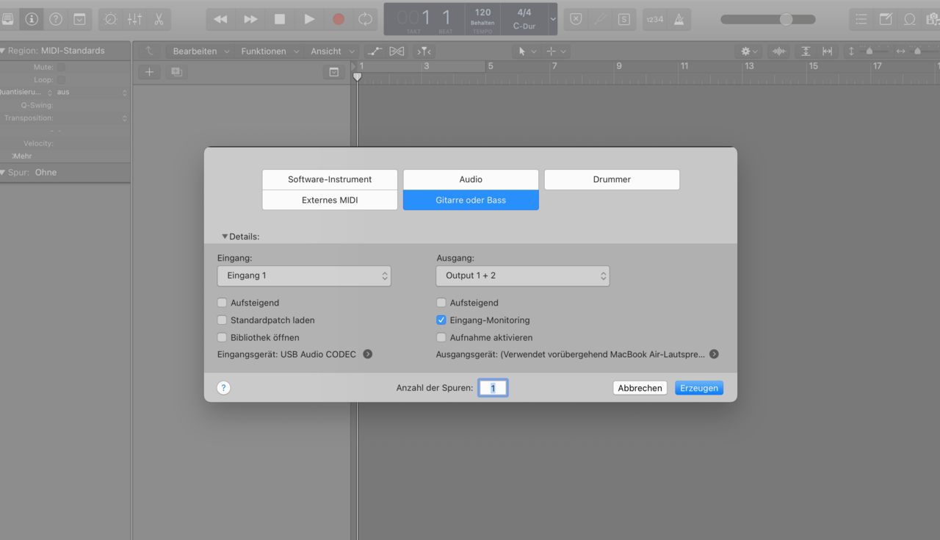The image size is (940, 540).
Task: Enable the Aufnahme aktivieren checkbox
Action: [x=441, y=338]
